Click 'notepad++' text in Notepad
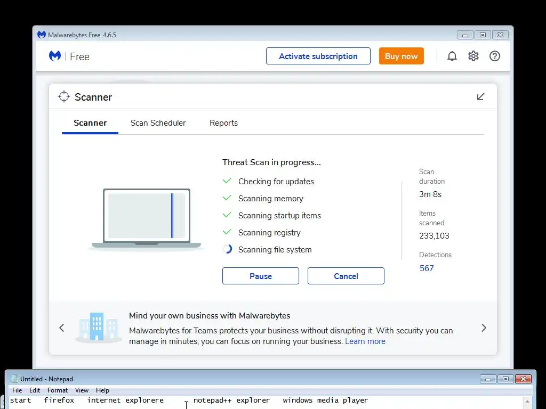546x409 pixels. [212, 400]
